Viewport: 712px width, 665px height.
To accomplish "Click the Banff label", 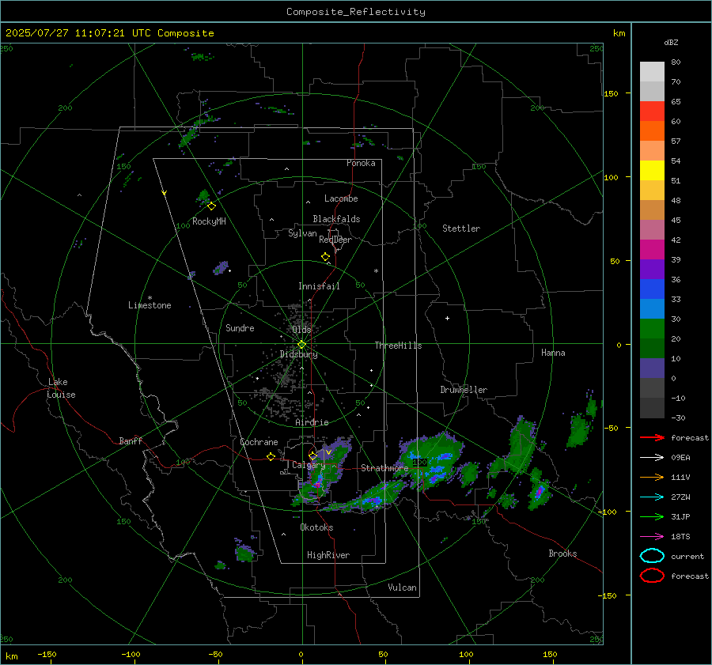I will 131,440.
